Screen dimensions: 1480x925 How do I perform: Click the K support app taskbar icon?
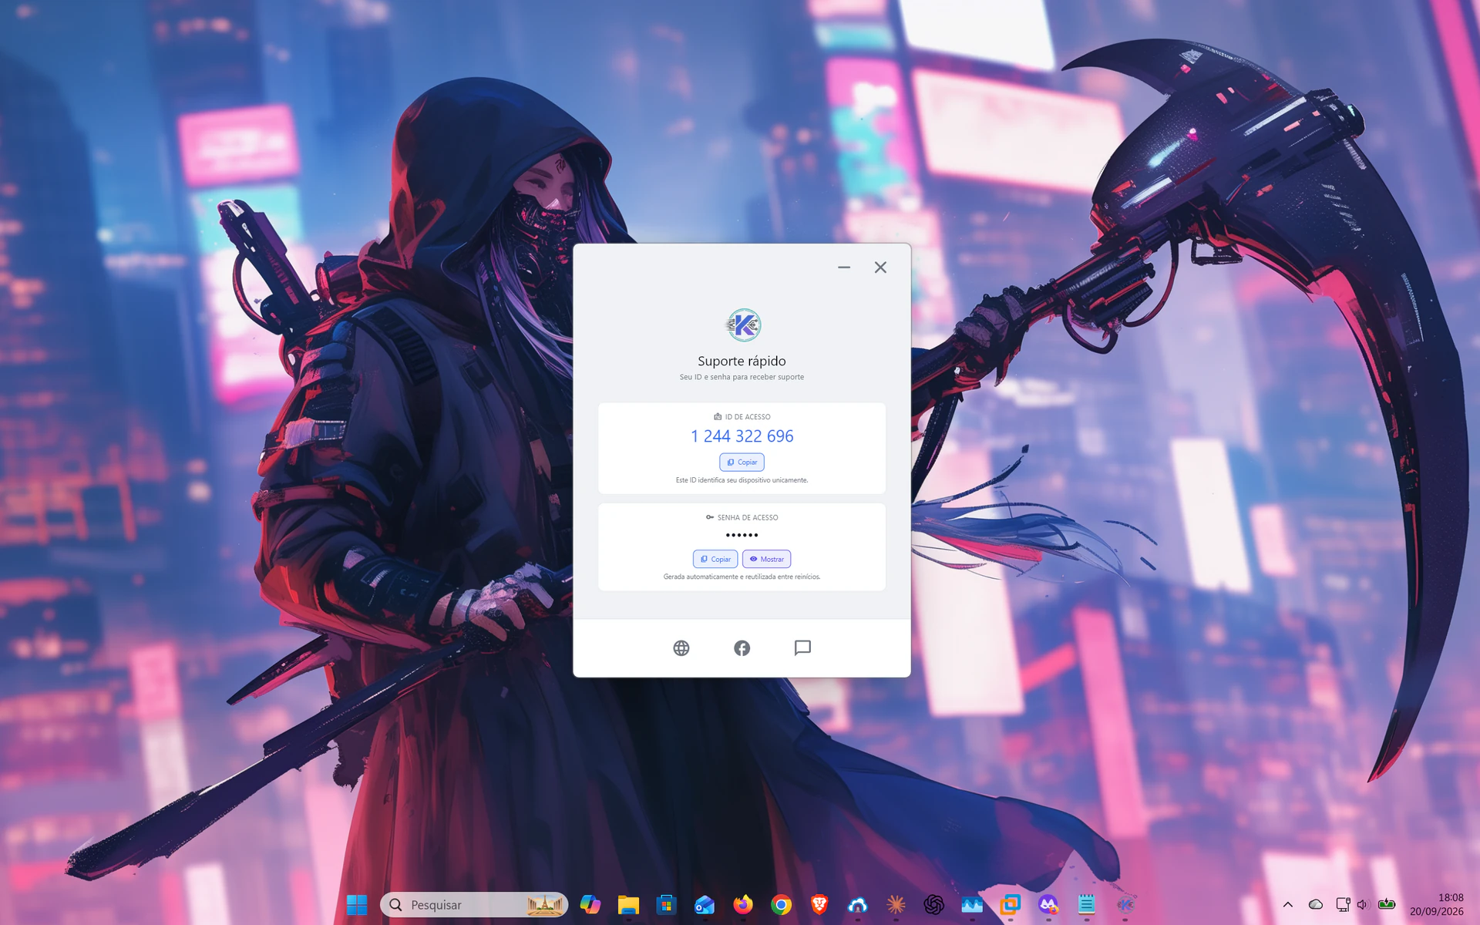(x=1125, y=904)
